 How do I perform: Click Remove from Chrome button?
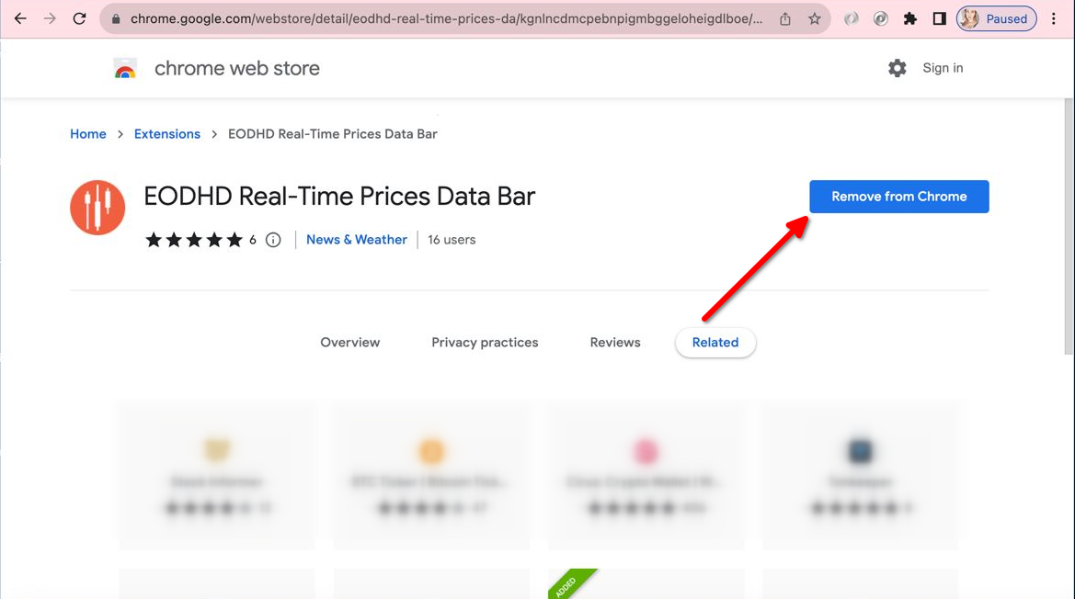tap(898, 197)
